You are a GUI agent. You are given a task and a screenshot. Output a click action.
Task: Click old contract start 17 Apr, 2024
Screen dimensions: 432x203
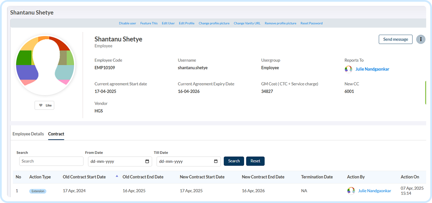(x=74, y=191)
